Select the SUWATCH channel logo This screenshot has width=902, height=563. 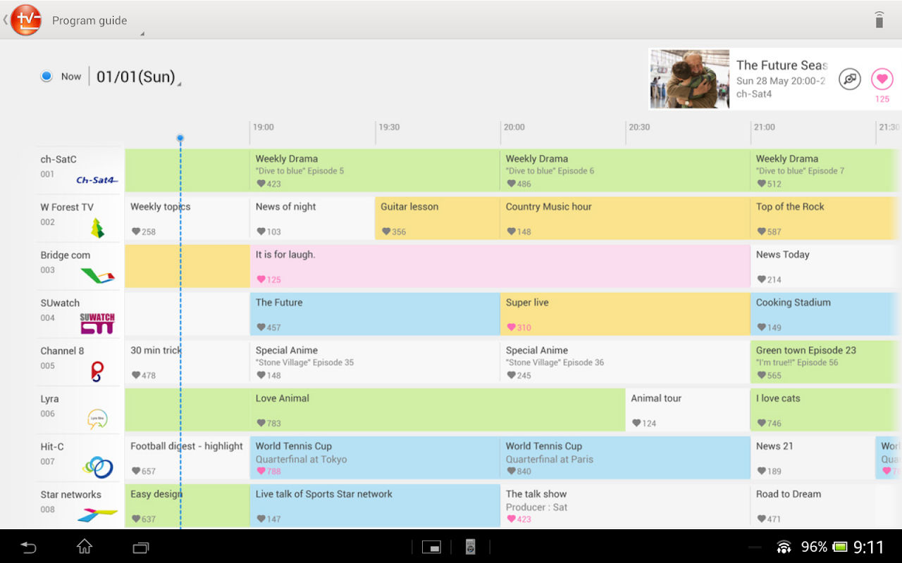click(x=97, y=324)
